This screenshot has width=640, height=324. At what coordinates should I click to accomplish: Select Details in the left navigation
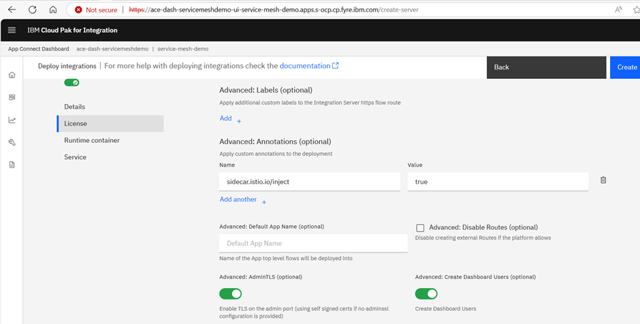point(75,106)
